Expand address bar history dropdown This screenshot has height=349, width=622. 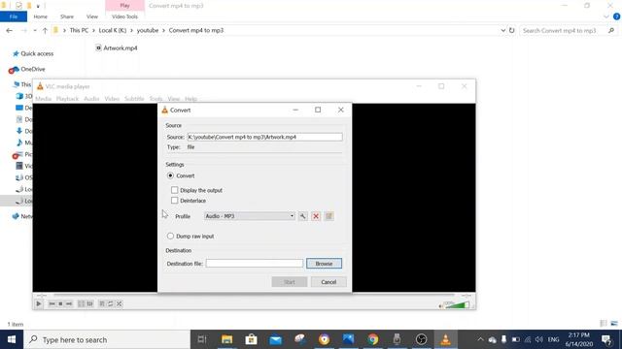[503, 30]
